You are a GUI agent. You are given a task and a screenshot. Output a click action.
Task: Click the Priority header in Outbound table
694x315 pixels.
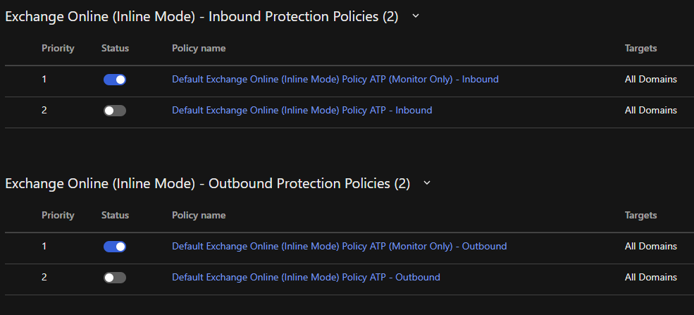[x=58, y=216]
